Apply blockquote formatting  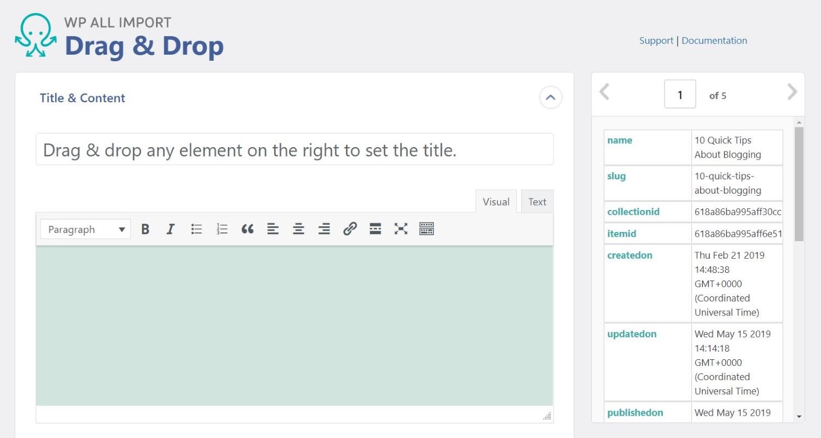[x=247, y=229]
